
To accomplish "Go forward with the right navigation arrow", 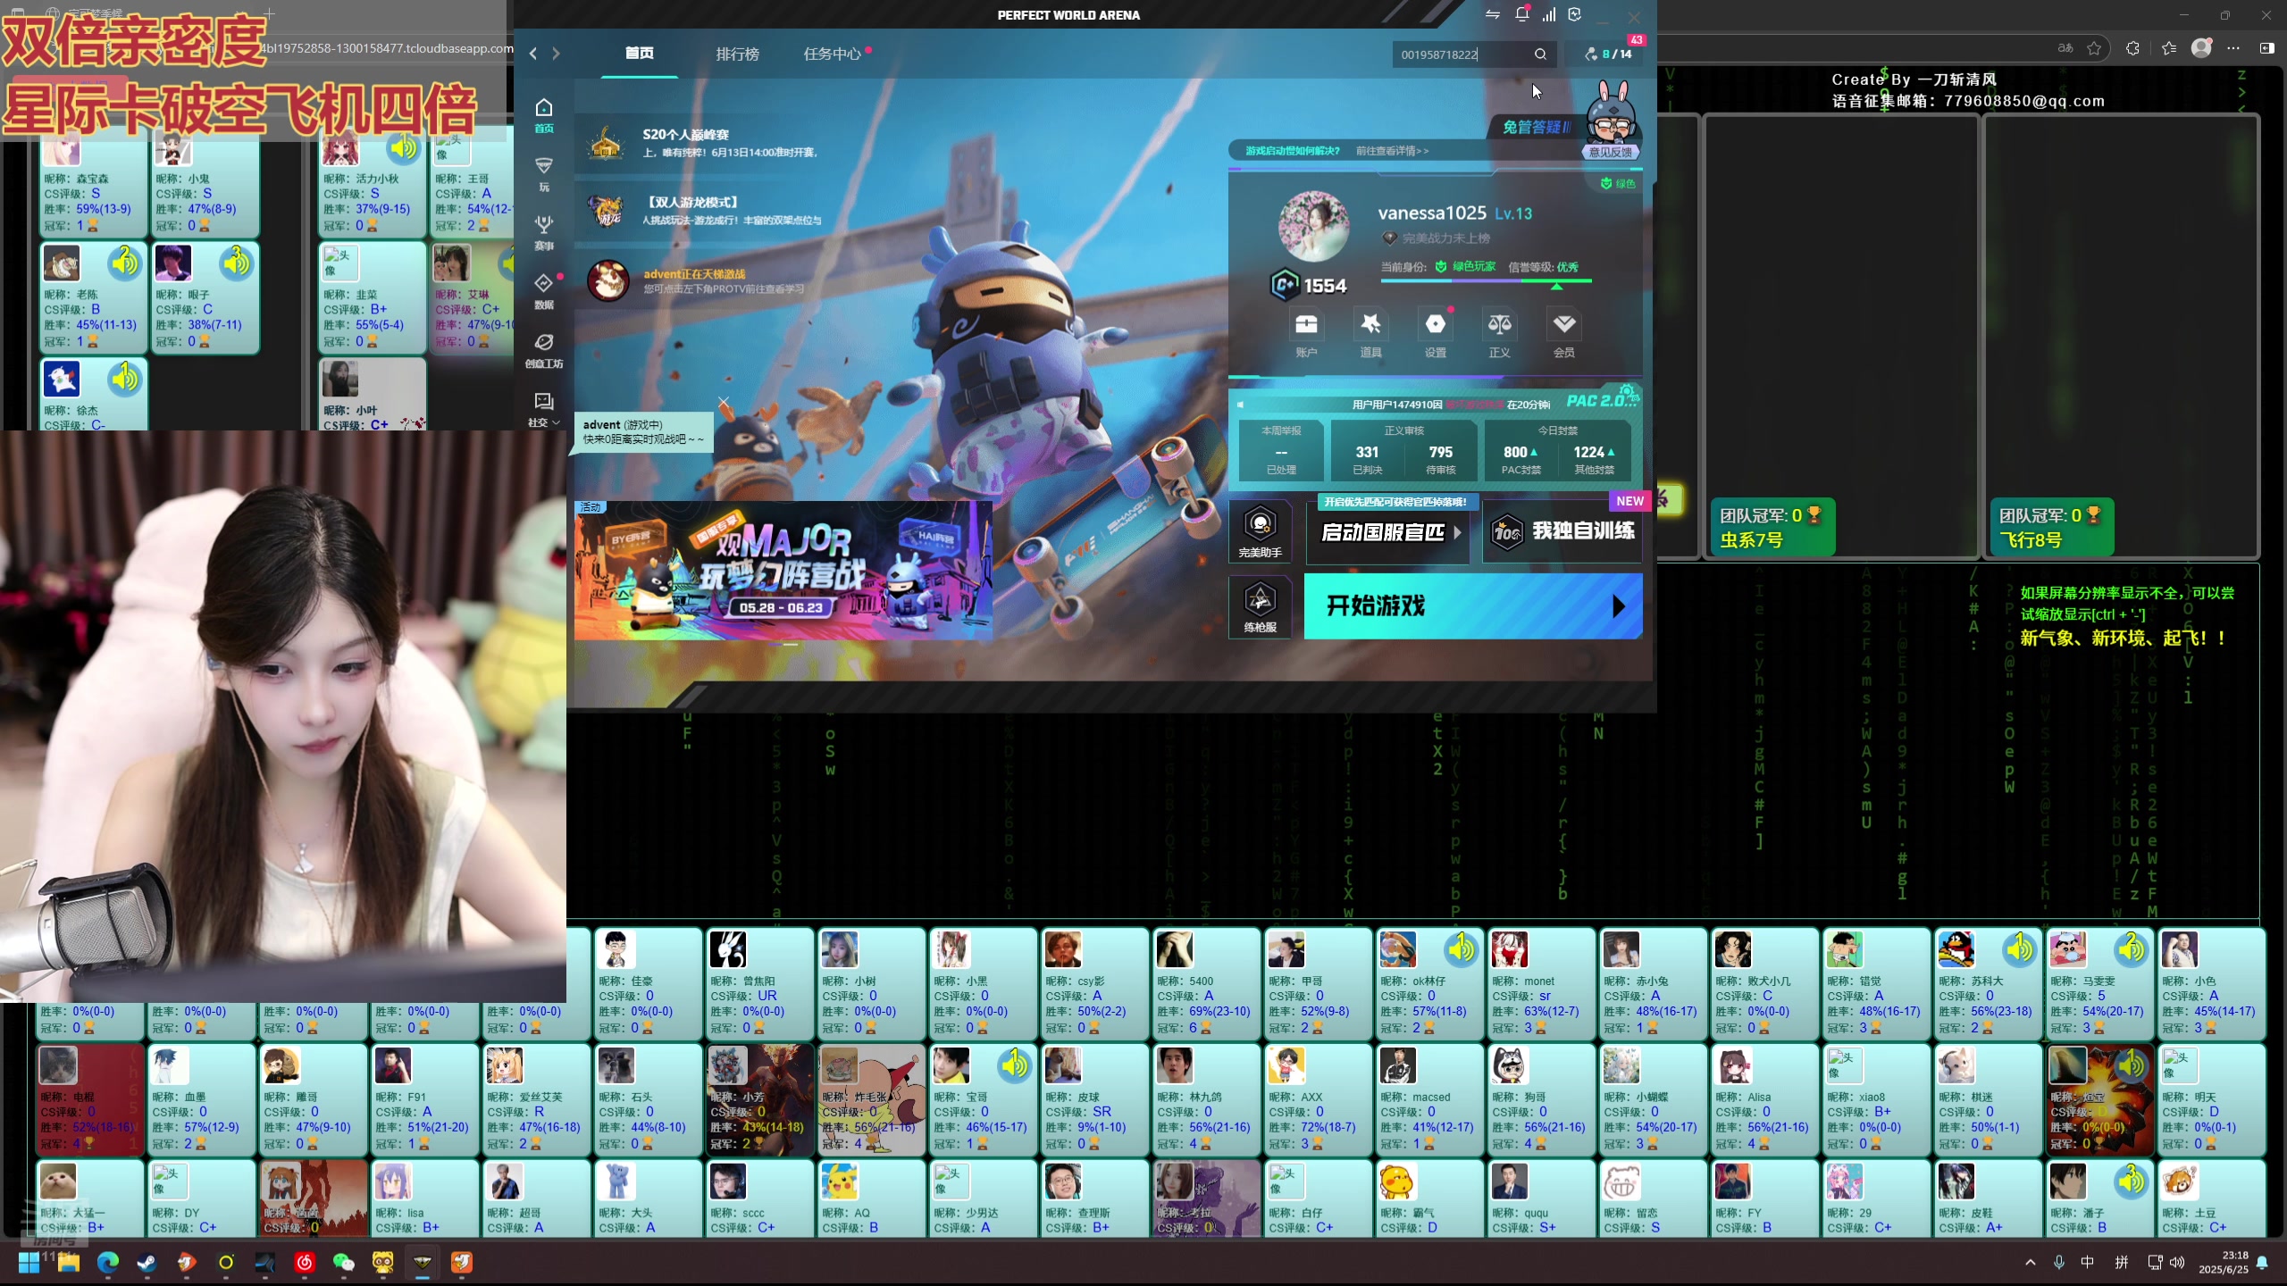I will pyautogui.click(x=556, y=54).
